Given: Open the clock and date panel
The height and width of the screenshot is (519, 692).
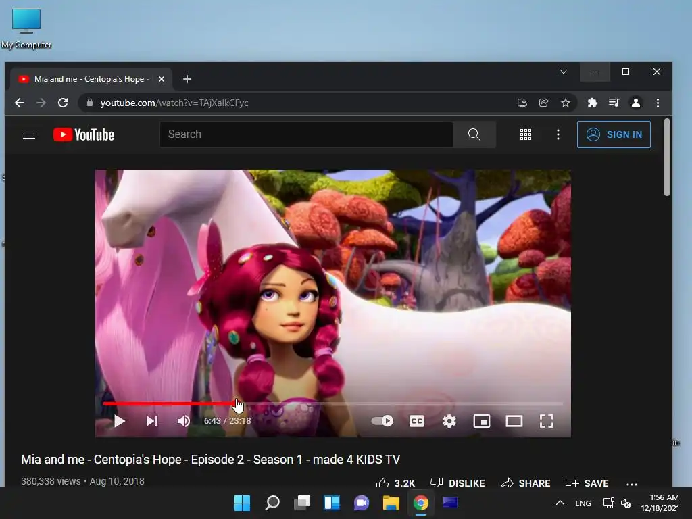Looking at the screenshot, I should 660,503.
